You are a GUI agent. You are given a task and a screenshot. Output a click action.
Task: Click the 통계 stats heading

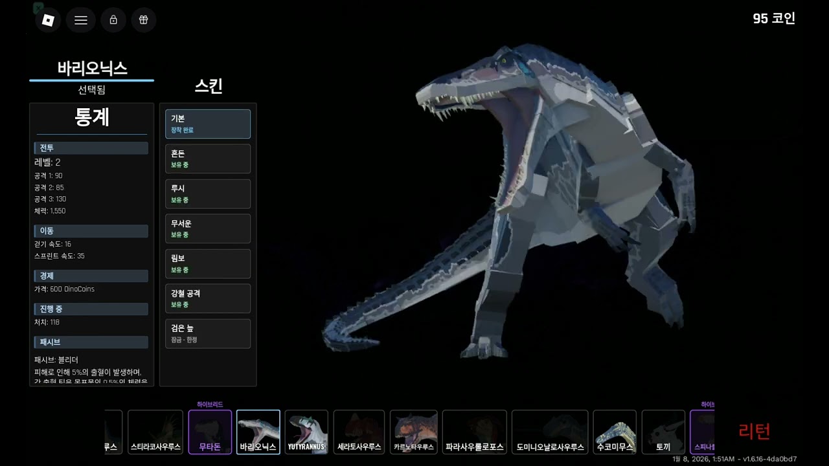(x=92, y=117)
